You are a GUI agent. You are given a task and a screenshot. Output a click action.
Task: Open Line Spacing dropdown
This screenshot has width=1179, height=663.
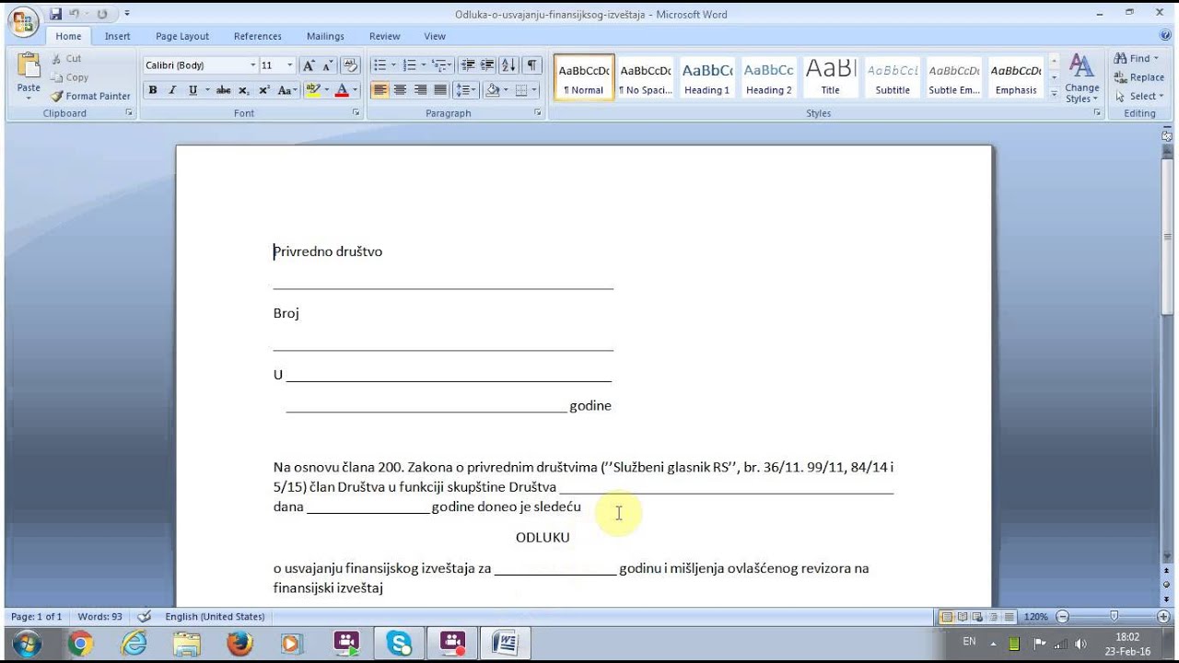click(466, 90)
